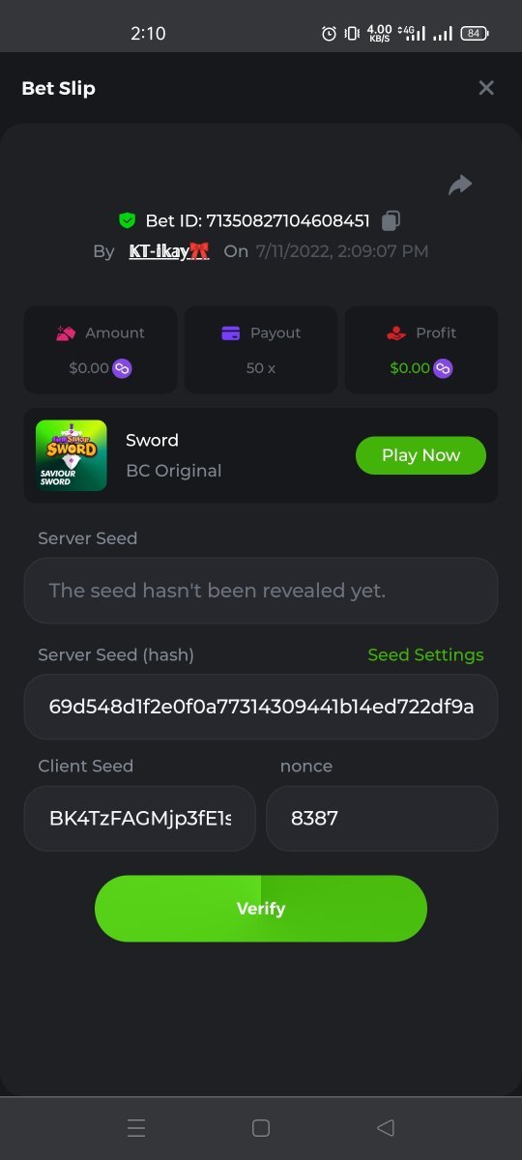Open the Android recent apps menu

click(x=136, y=1128)
